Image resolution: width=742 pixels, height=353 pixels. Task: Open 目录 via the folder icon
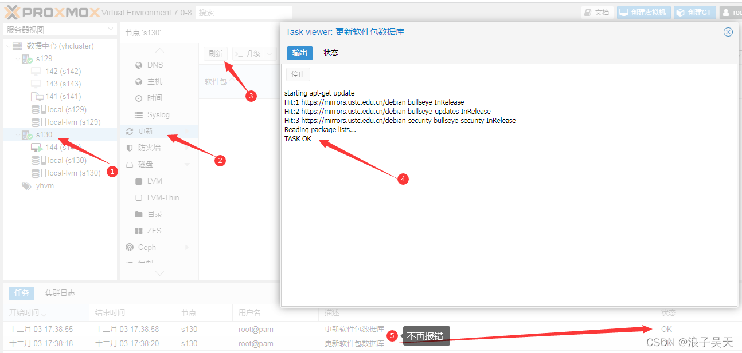coord(138,214)
